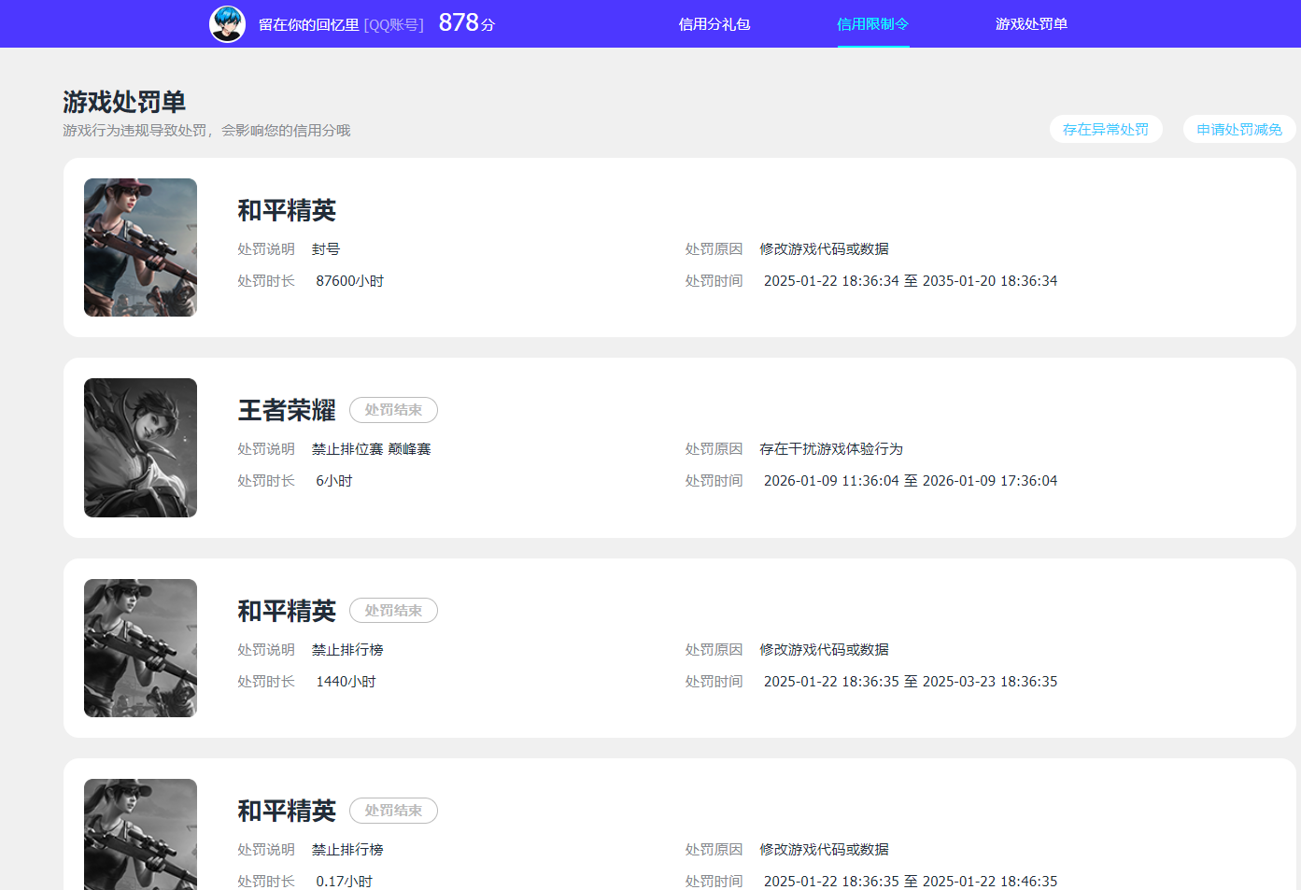Open 申请处罚减免 application
The height and width of the screenshot is (890, 1301).
click(1239, 129)
